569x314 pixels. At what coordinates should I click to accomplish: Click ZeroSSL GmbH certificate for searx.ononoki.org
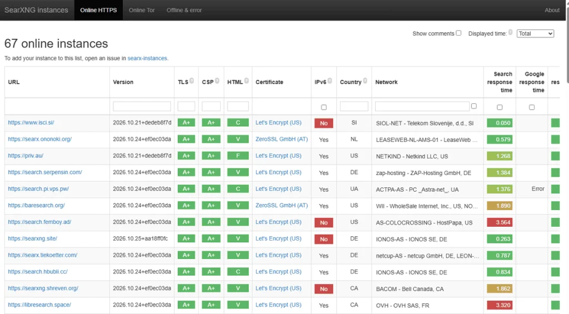[282, 139]
